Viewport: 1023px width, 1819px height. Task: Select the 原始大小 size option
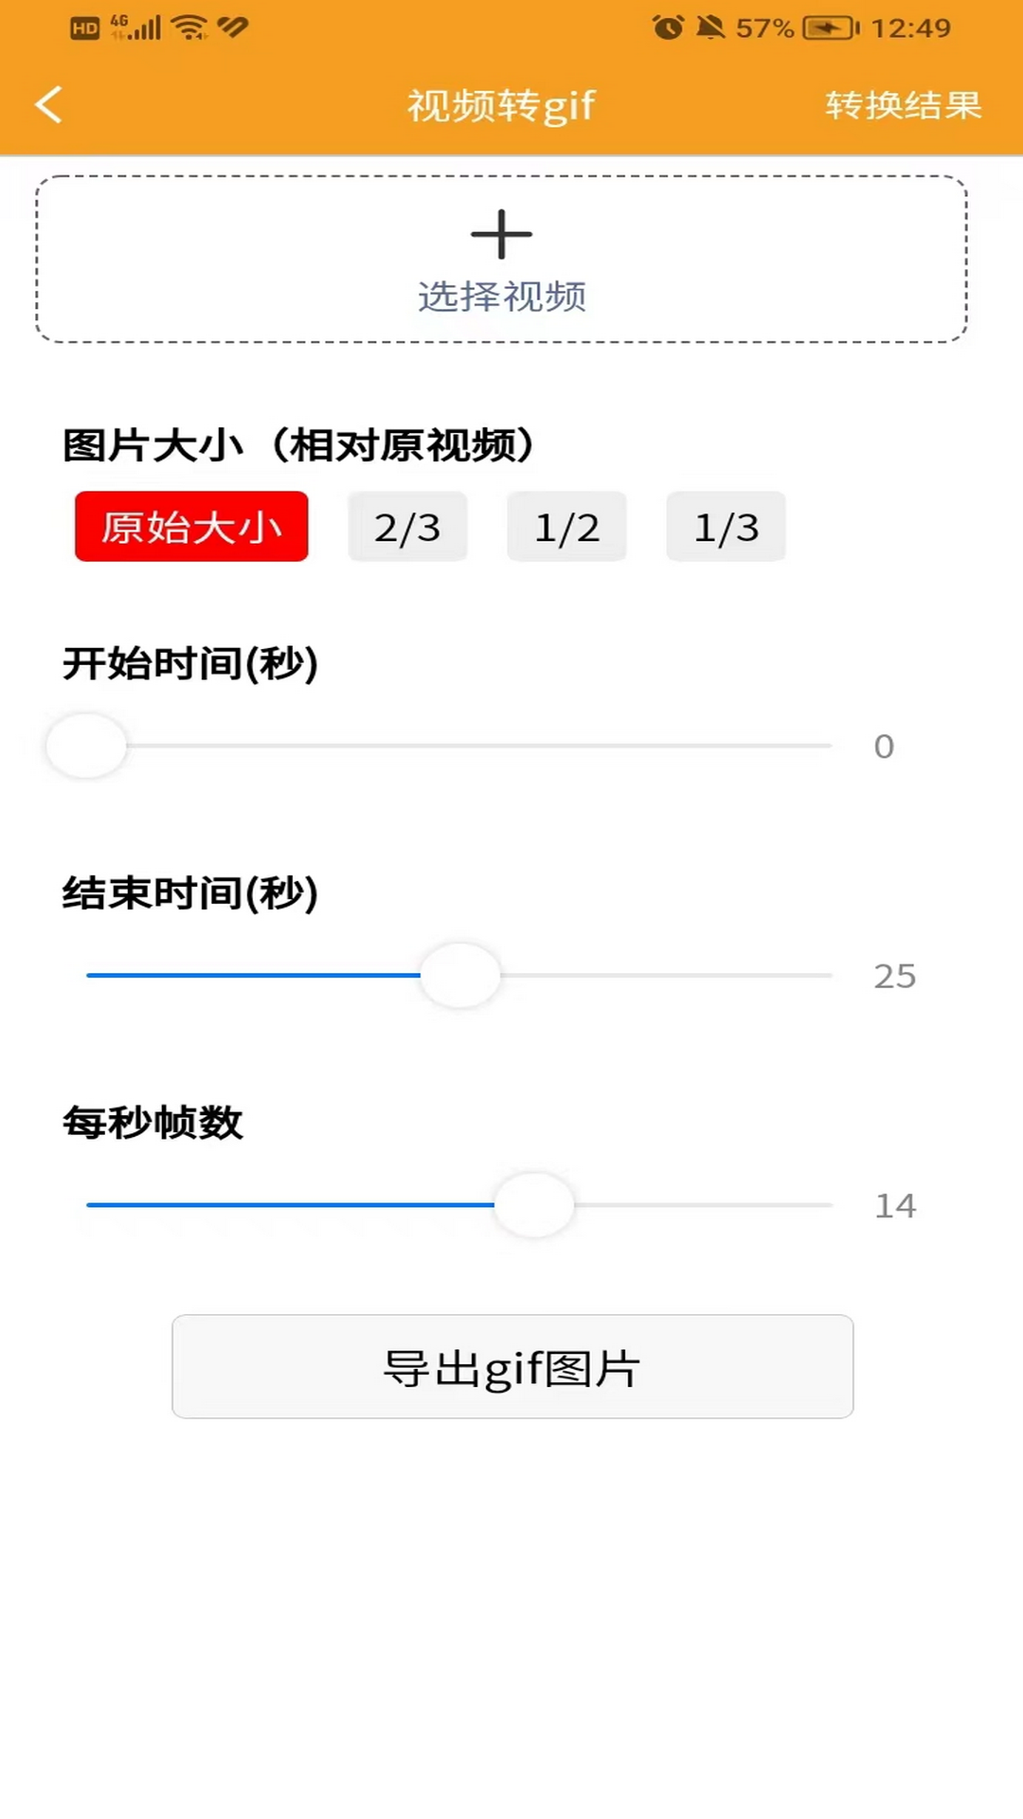click(190, 527)
